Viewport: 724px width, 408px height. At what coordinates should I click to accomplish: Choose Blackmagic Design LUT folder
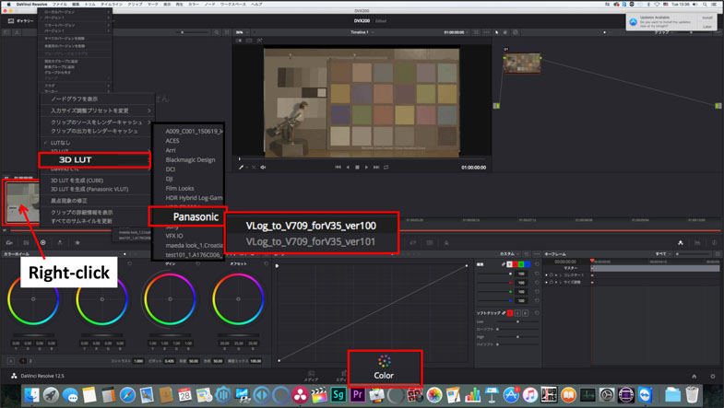190,160
